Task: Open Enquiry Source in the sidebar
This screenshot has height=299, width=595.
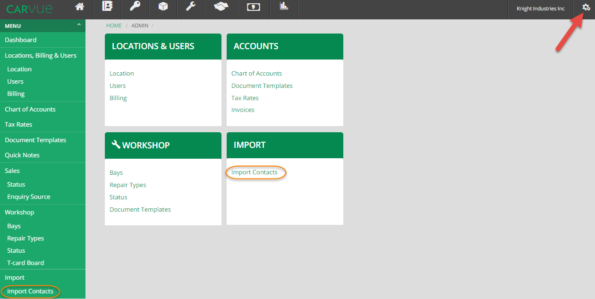Action: click(28, 196)
